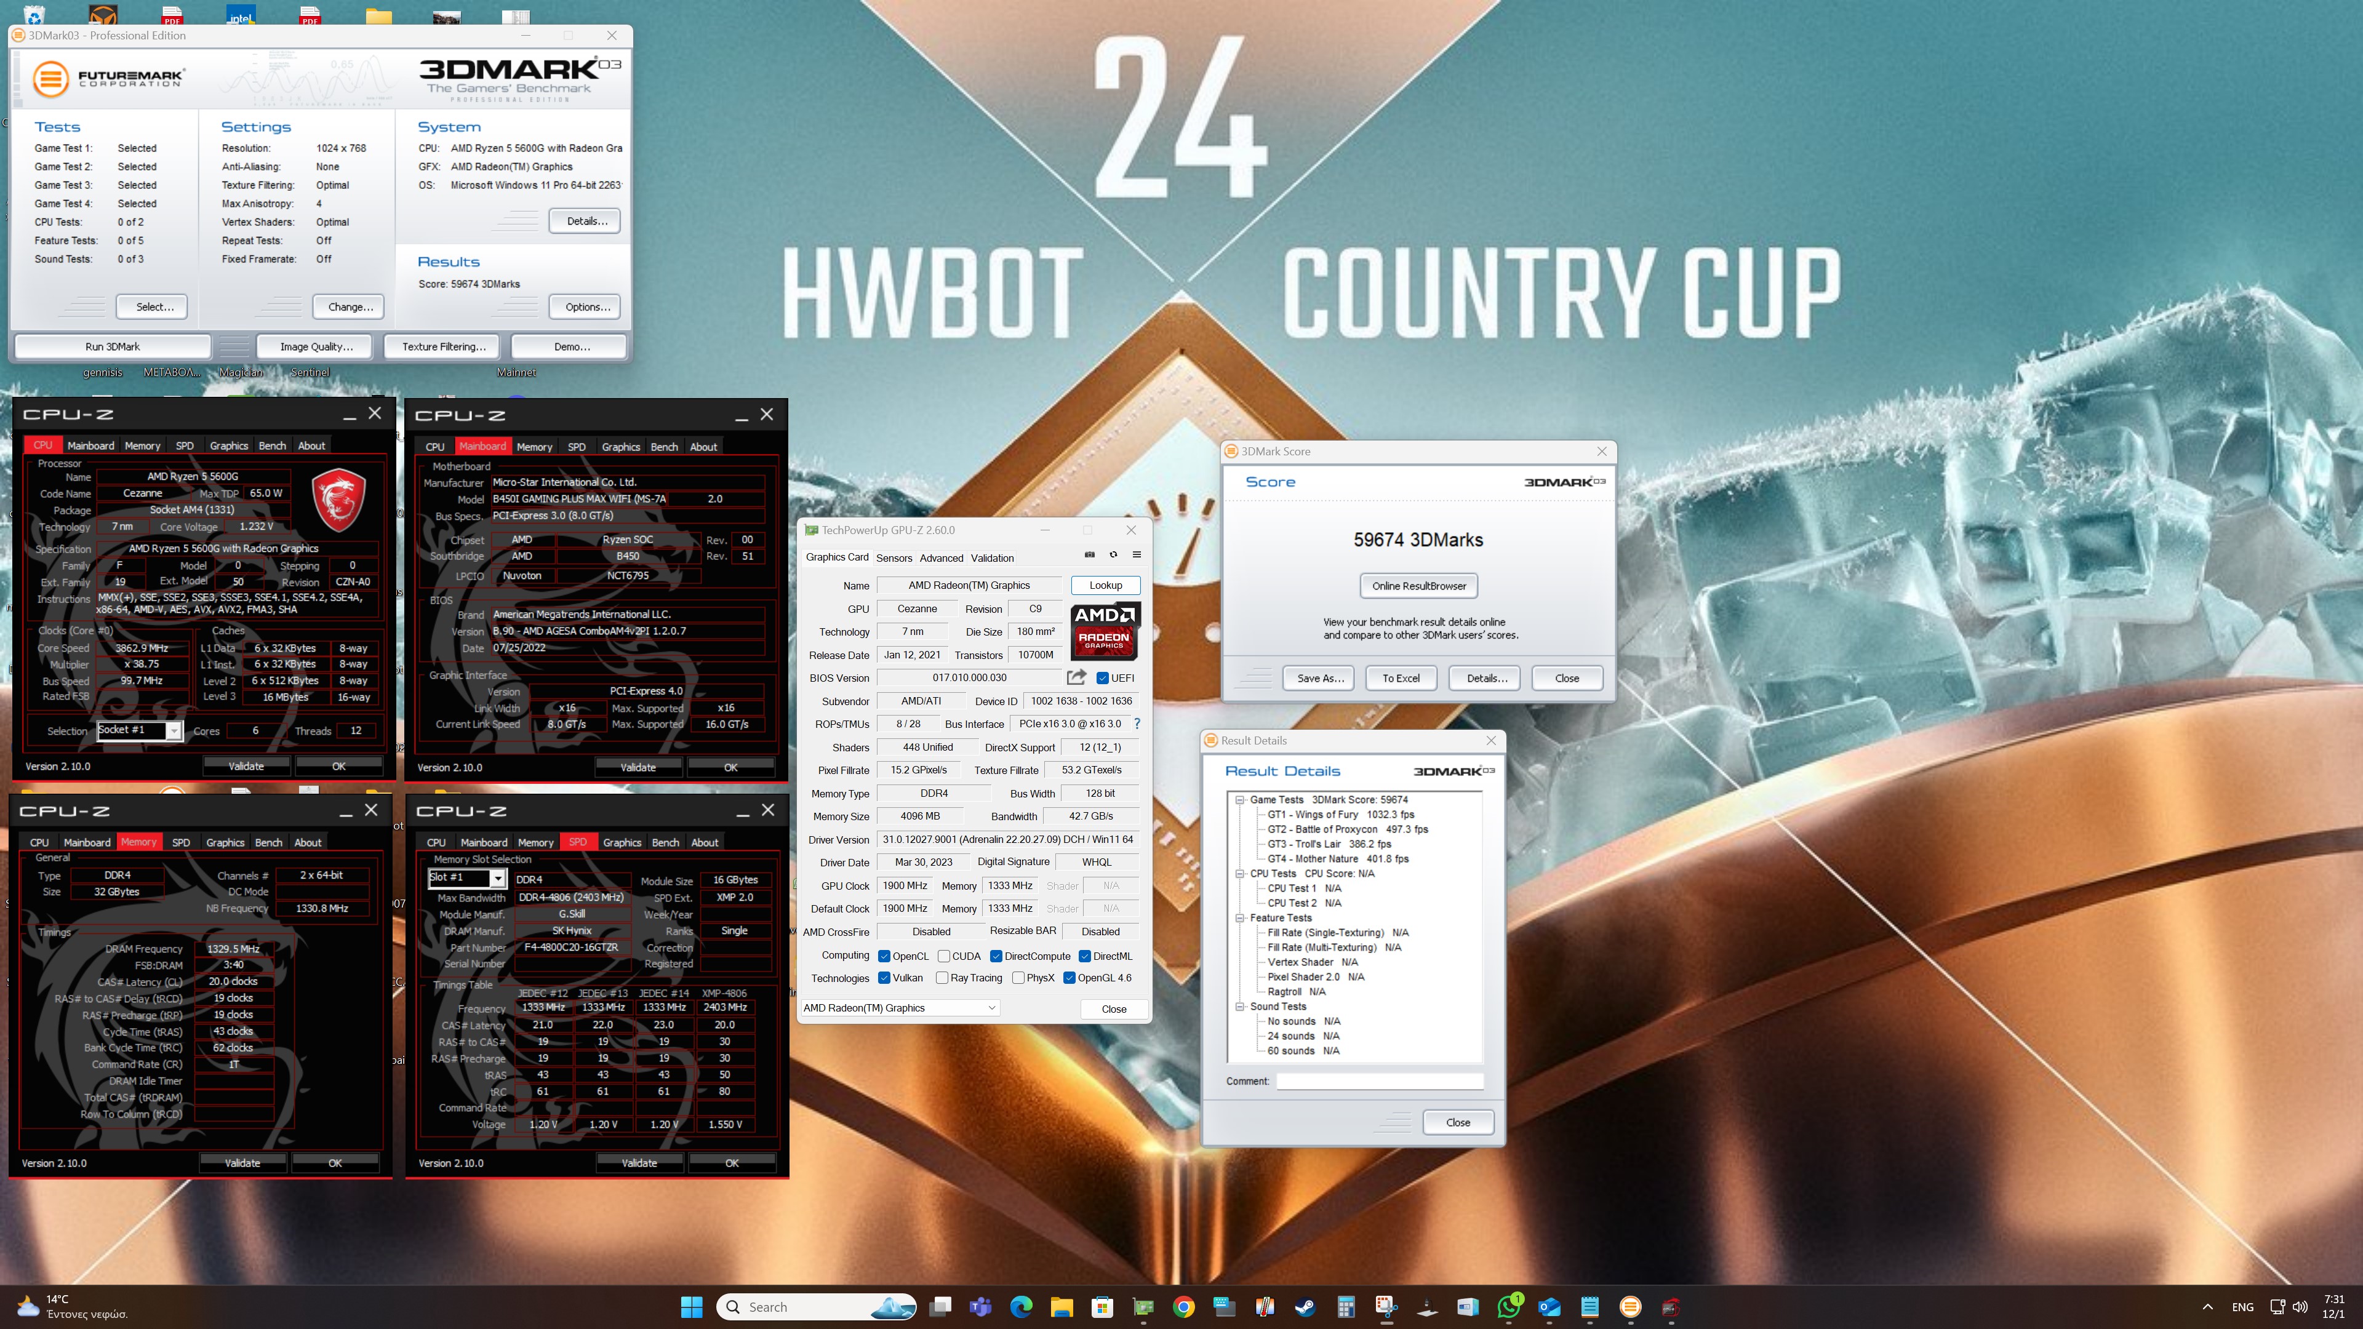Screen dimensions: 2363x1329
Task: Open the Windows Start menu
Action: coord(692,1307)
